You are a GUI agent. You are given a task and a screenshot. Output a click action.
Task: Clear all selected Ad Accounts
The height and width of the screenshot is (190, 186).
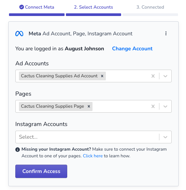153,76
